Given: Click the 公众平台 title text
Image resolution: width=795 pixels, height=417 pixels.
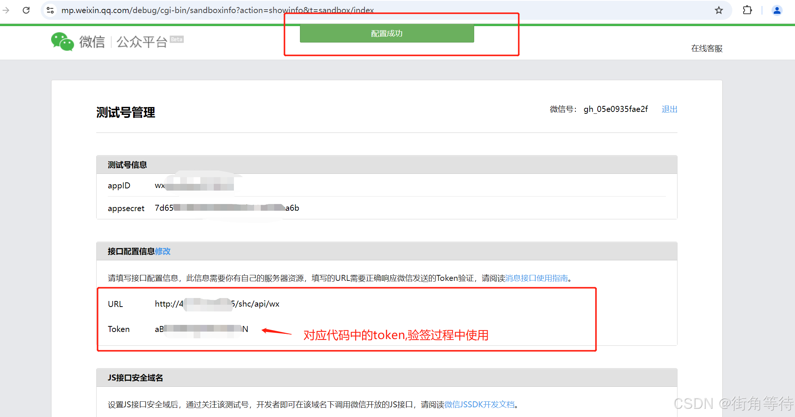Looking at the screenshot, I should click(142, 42).
